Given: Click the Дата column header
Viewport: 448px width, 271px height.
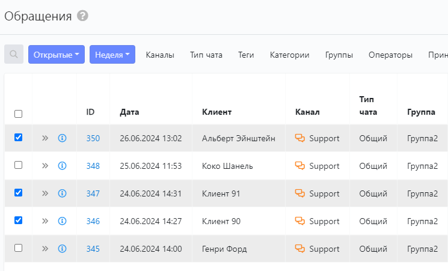Looking at the screenshot, I should click(129, 112).
